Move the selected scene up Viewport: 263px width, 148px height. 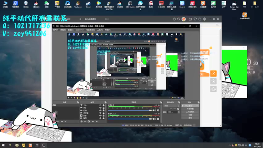(62, 121)
